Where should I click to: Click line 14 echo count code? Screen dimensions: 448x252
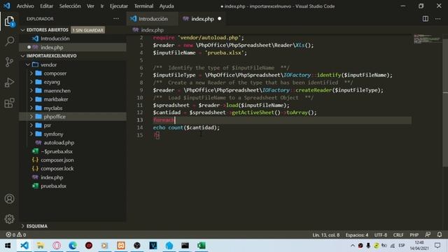[186, 127]
